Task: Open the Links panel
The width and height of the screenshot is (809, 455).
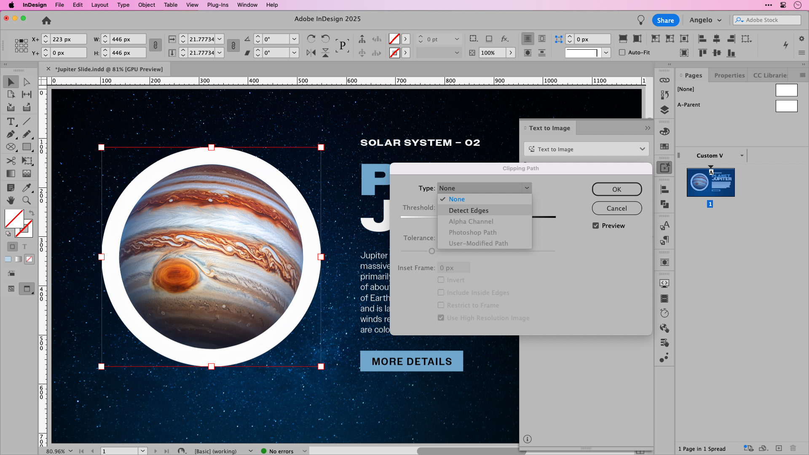Action: click(x=665, y=80)
